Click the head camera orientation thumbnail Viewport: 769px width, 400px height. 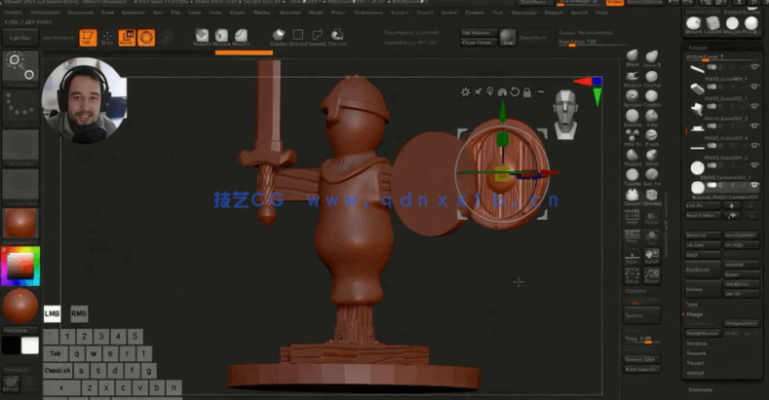565,114
